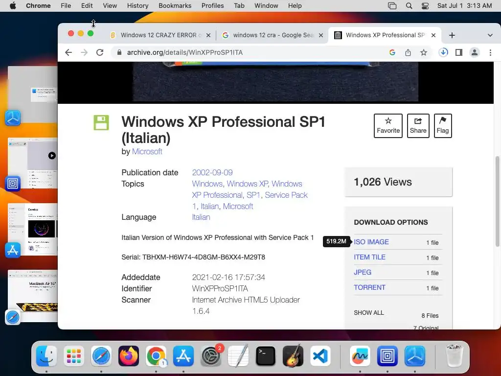Open a new tab with plus button
The width and height of the screenshot is (501, 376).
[452, 35]
